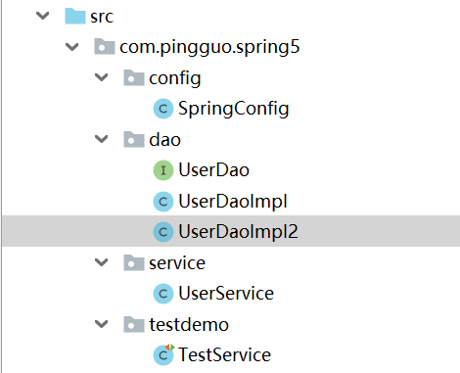Screen dimensions: 460x373
Task: Click the src source folder icon
Action: point(75,17)
